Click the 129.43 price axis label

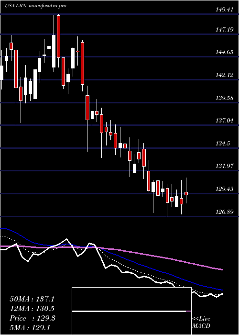(225, 189)
